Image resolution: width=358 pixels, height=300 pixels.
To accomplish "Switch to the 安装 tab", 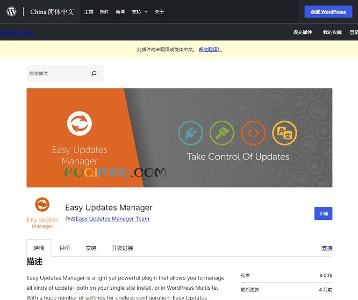I will 91,248.
